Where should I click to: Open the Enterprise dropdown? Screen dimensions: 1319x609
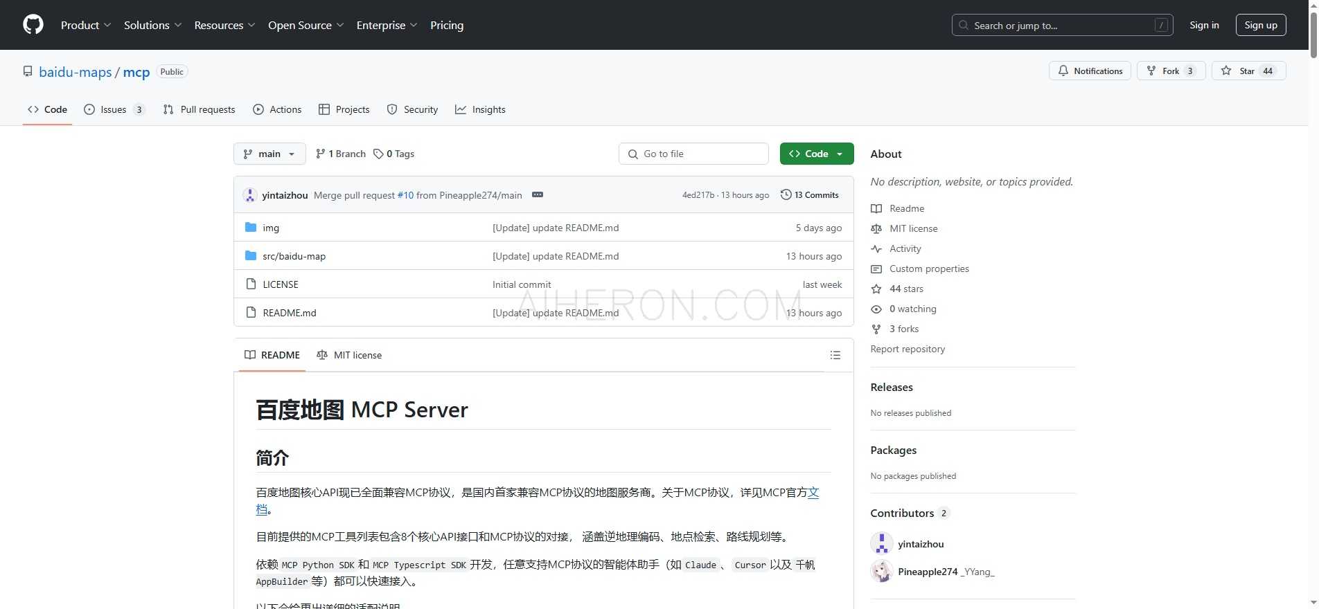pos(387,25)
